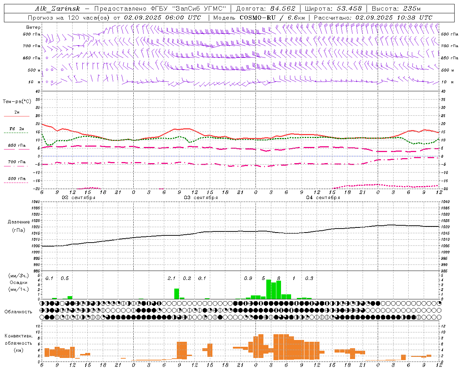
Task: Click the 0.5 precipitation total value
Action: coord(65,279)
